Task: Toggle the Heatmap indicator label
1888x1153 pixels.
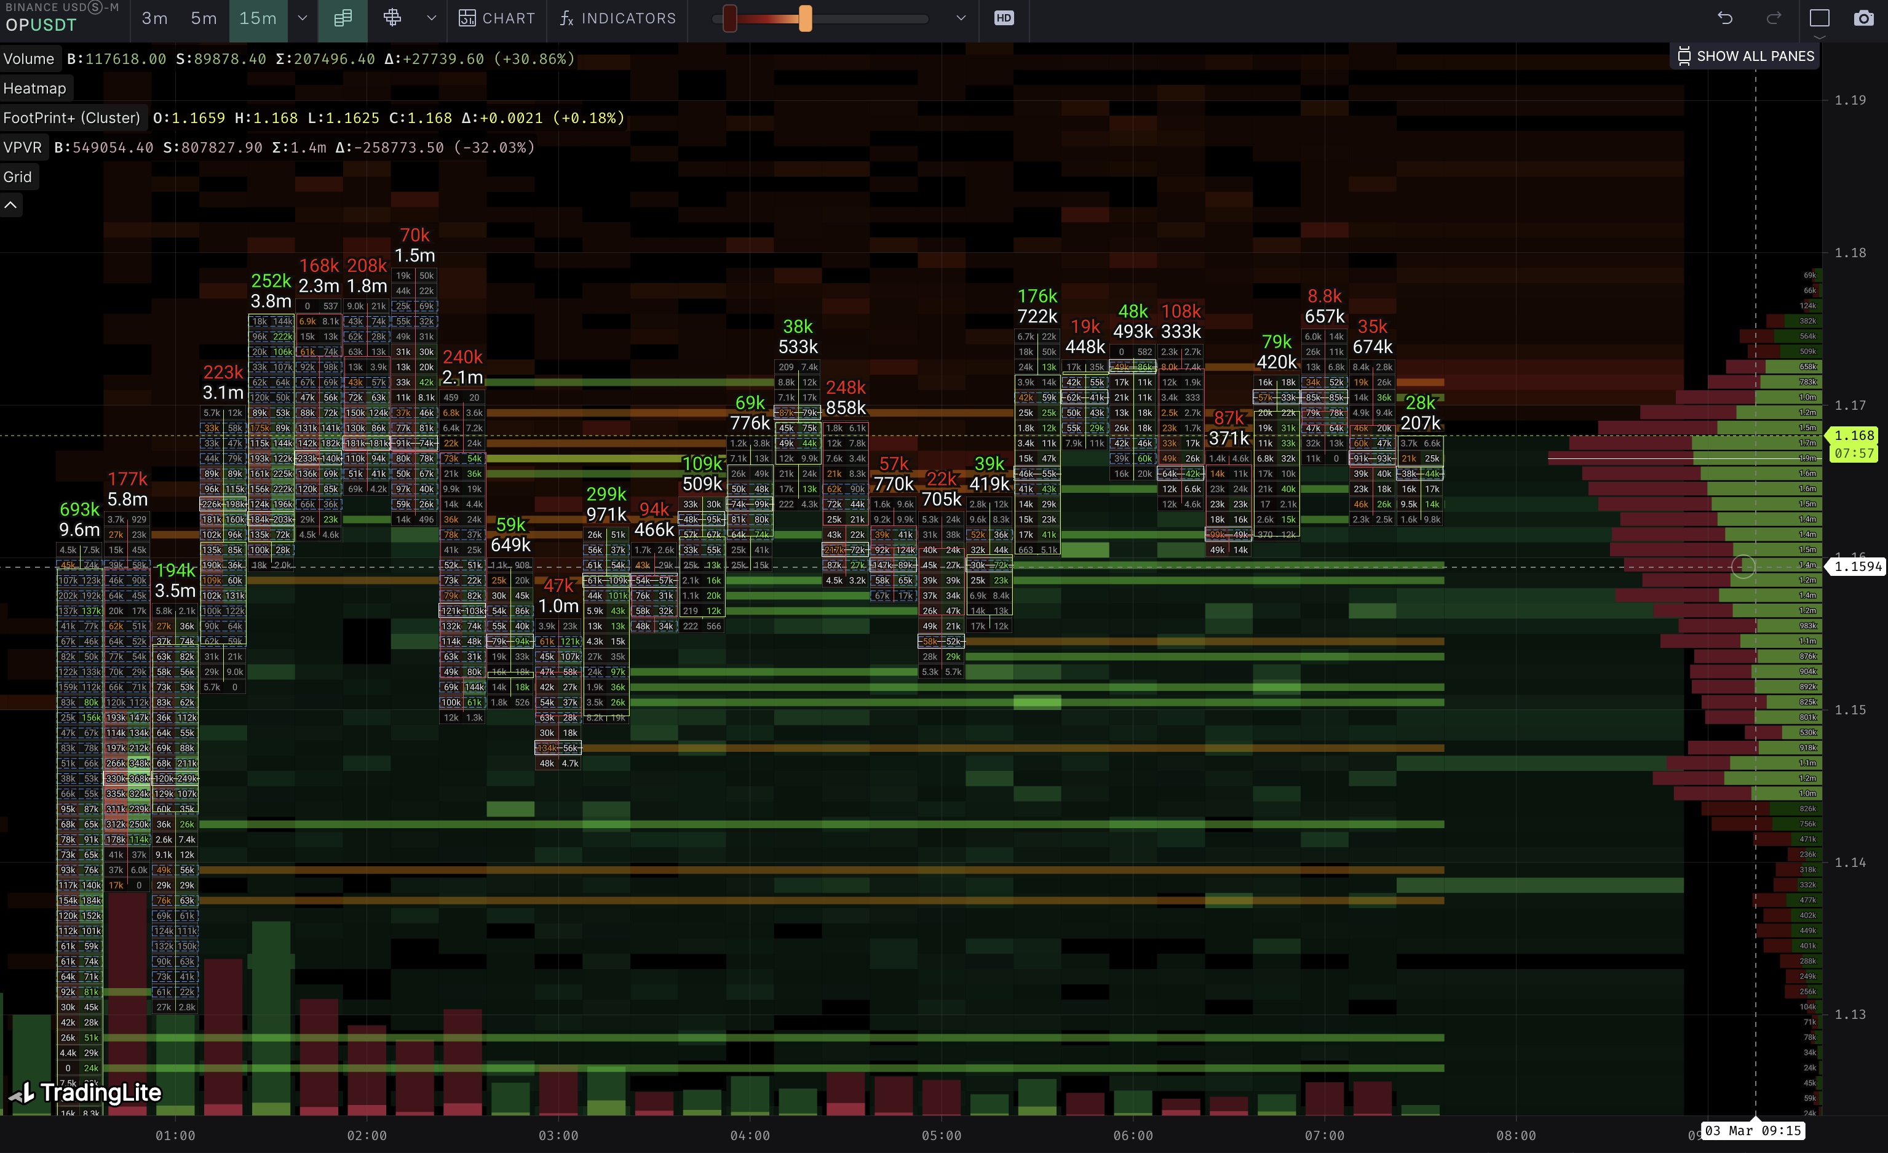Action: click(x=34, y=88)
